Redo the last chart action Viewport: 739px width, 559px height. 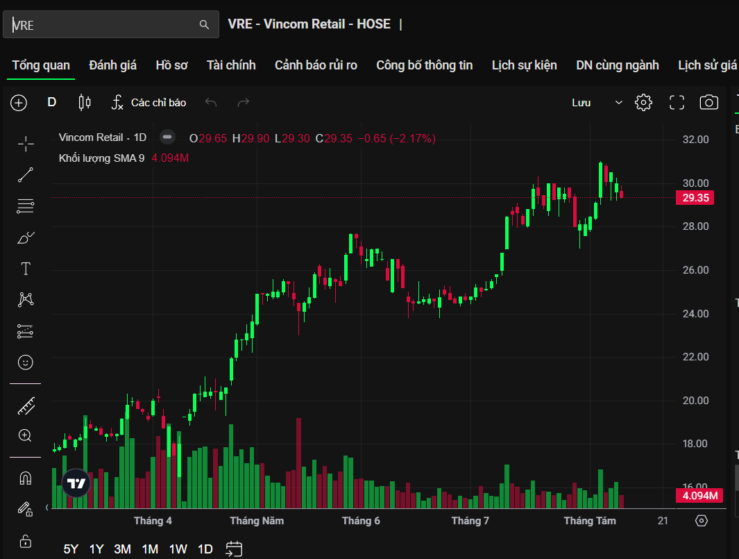[x=243, y=102]
